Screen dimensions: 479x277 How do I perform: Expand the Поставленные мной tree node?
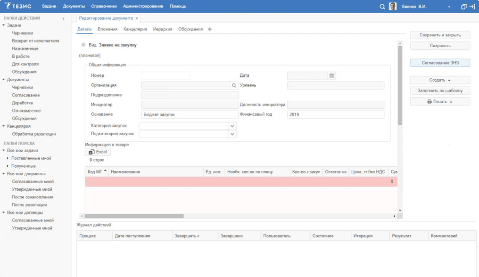(x=8, y=158)
